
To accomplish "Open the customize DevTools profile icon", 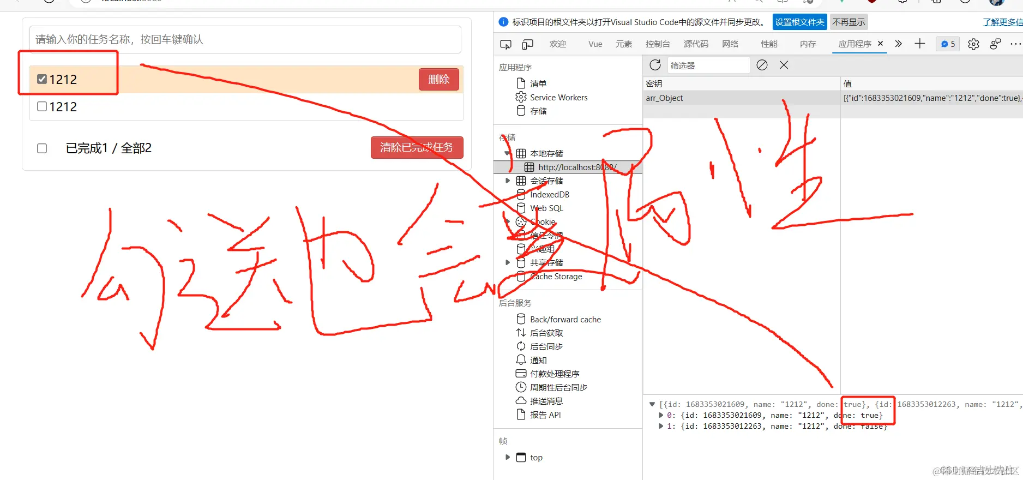I will (x=995, y=44).
